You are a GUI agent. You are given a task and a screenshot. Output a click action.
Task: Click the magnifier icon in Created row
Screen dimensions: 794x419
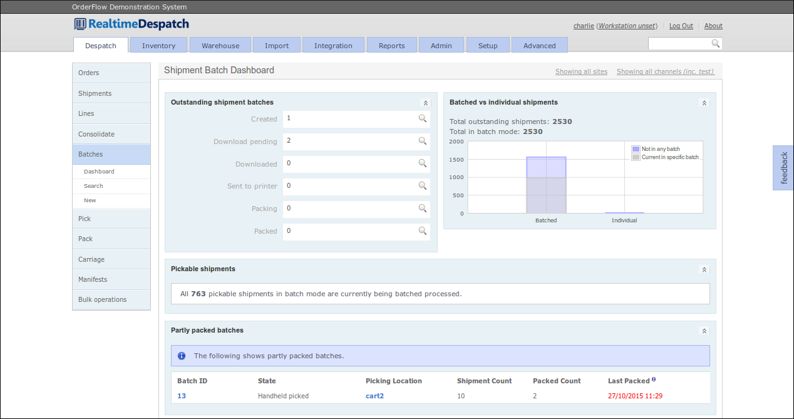pos(423,118)
